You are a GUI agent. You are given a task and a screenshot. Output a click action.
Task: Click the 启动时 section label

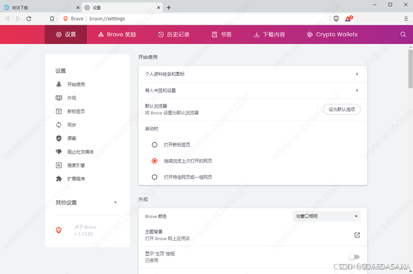(x=151, y=129)
